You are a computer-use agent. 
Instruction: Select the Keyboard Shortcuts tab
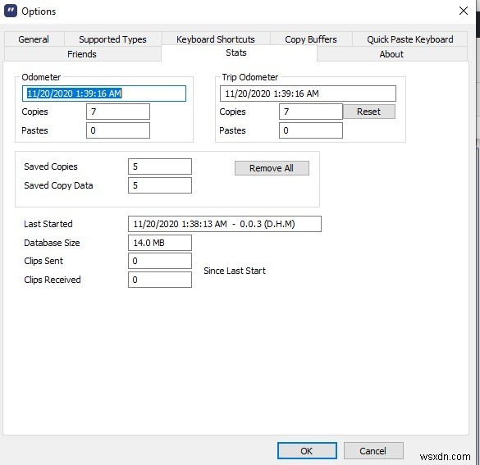pos(216,39)
